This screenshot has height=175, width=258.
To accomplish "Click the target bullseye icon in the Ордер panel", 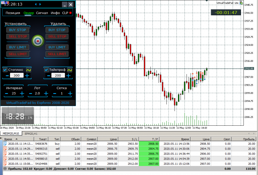I will point(38,41).
